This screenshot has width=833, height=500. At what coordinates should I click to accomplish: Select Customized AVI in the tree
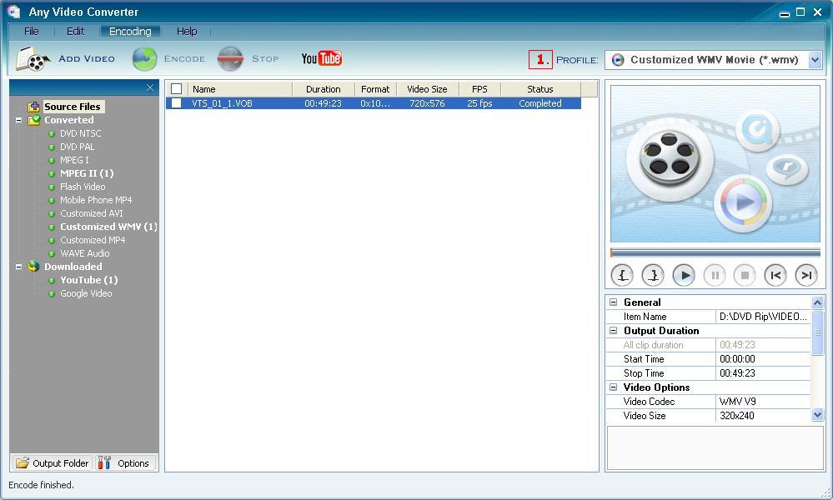coord(92,213)
